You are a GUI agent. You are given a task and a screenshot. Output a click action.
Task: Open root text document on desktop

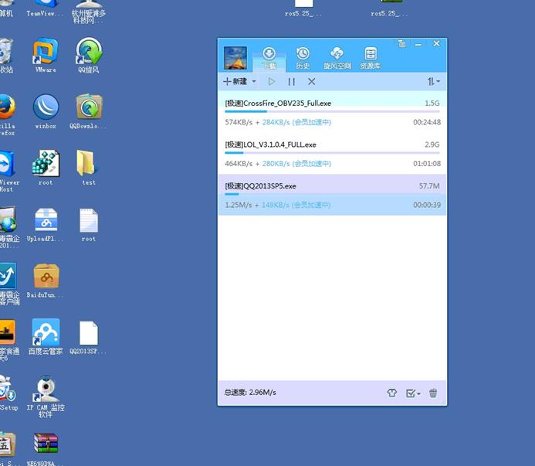(89, 225)
